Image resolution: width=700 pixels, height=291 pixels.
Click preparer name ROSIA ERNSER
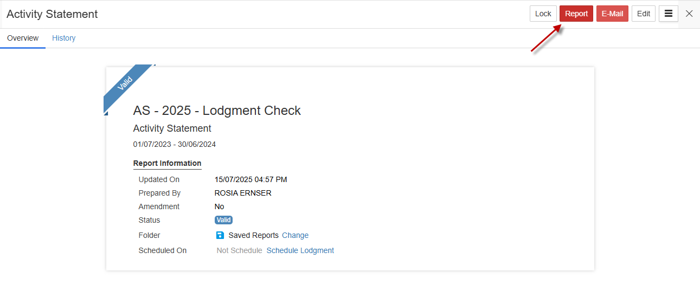point(243,193)
